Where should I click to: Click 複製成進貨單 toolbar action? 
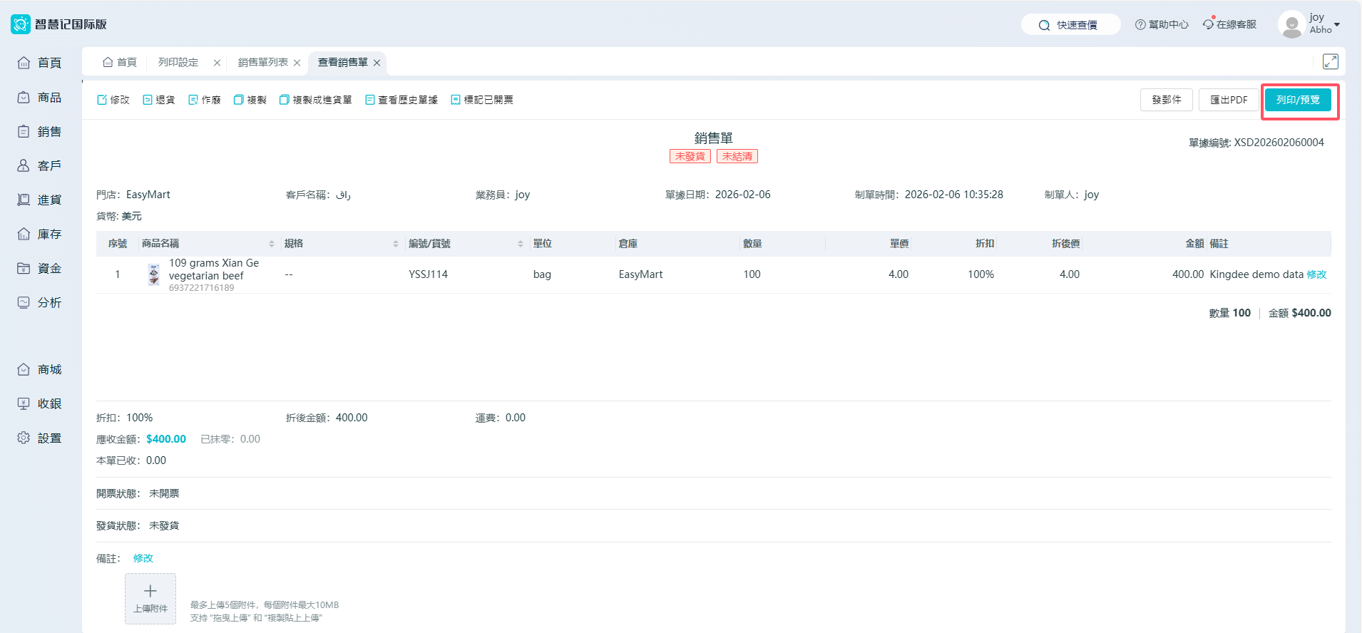(315, 100)
